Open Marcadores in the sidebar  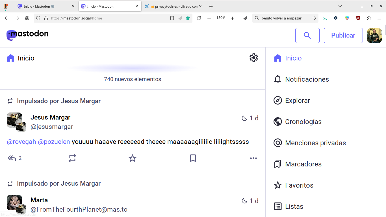298,164
